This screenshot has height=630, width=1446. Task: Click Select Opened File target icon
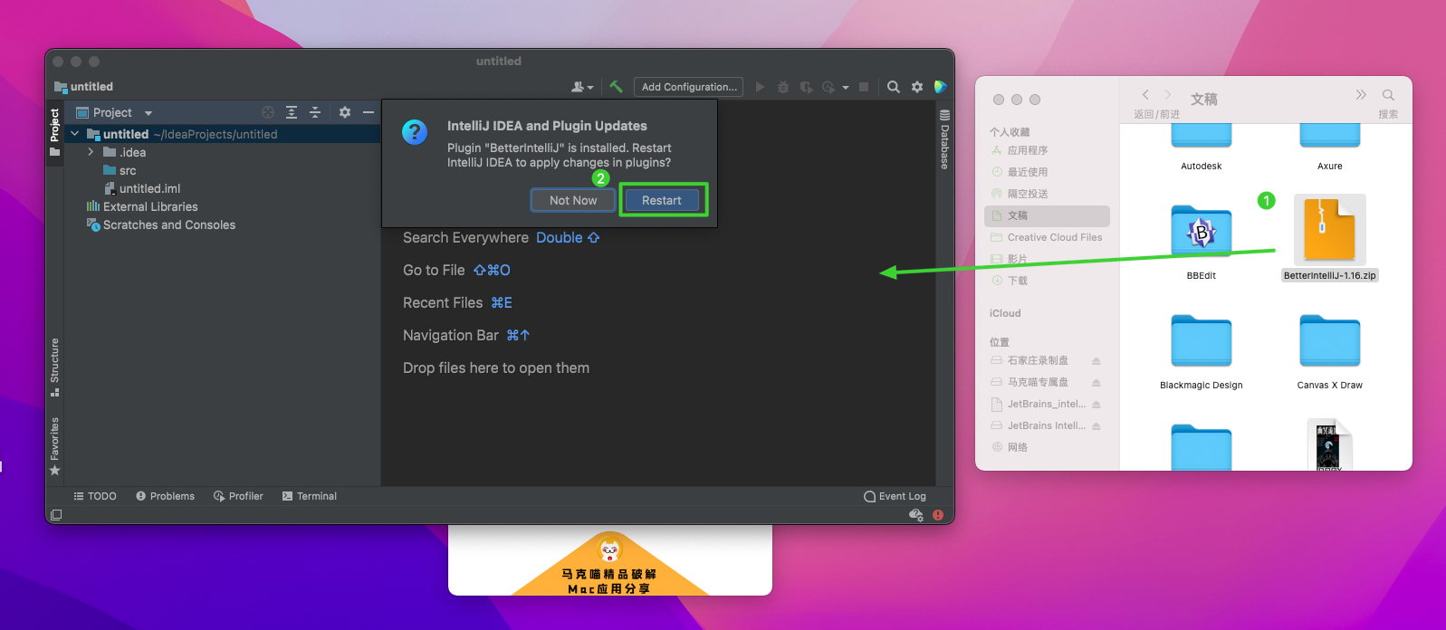268,112
